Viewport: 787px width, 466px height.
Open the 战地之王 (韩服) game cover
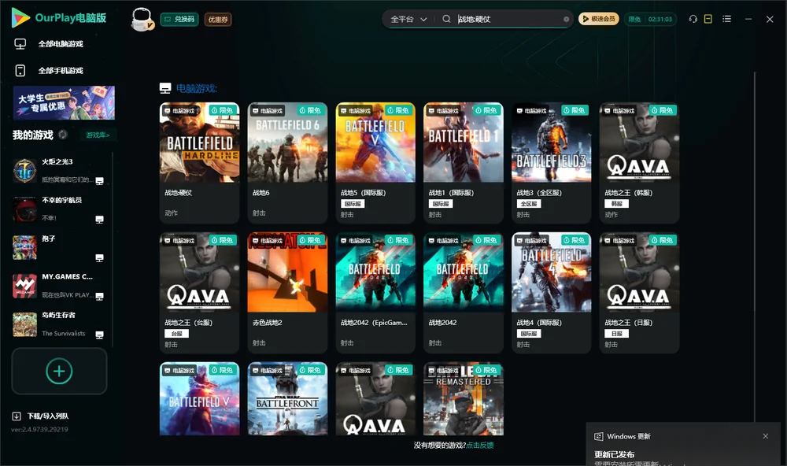click(x=639, y=142)
